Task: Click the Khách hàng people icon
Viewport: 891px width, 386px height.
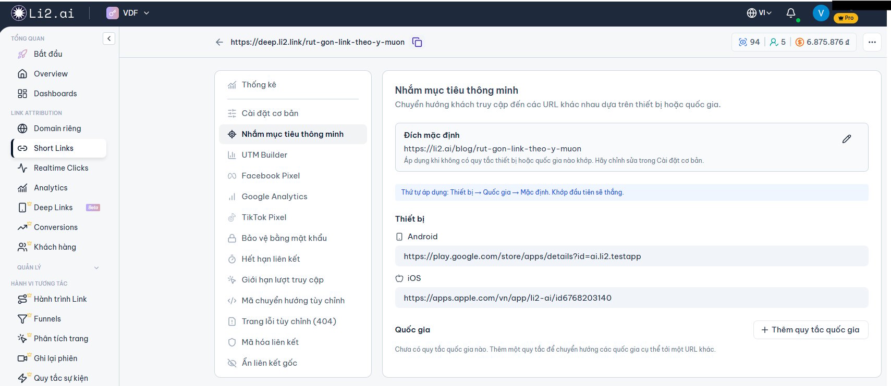Action: 22,247
